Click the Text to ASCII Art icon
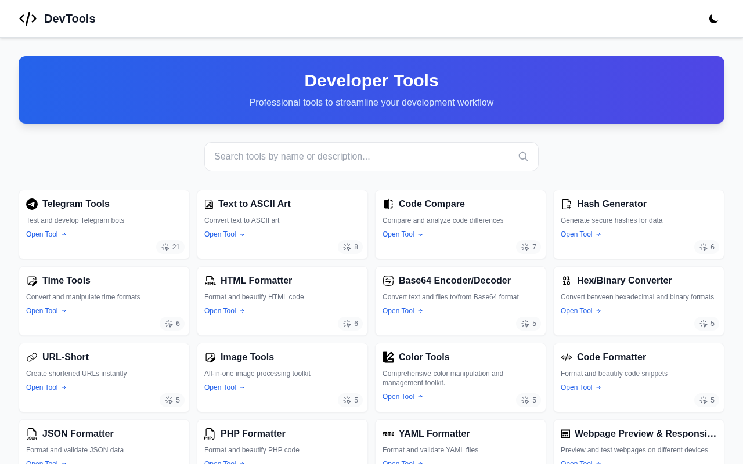 click(209, 204)
